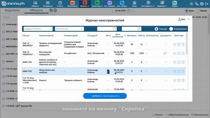Close the Журнал неисправностей dialog

point(189,19)
